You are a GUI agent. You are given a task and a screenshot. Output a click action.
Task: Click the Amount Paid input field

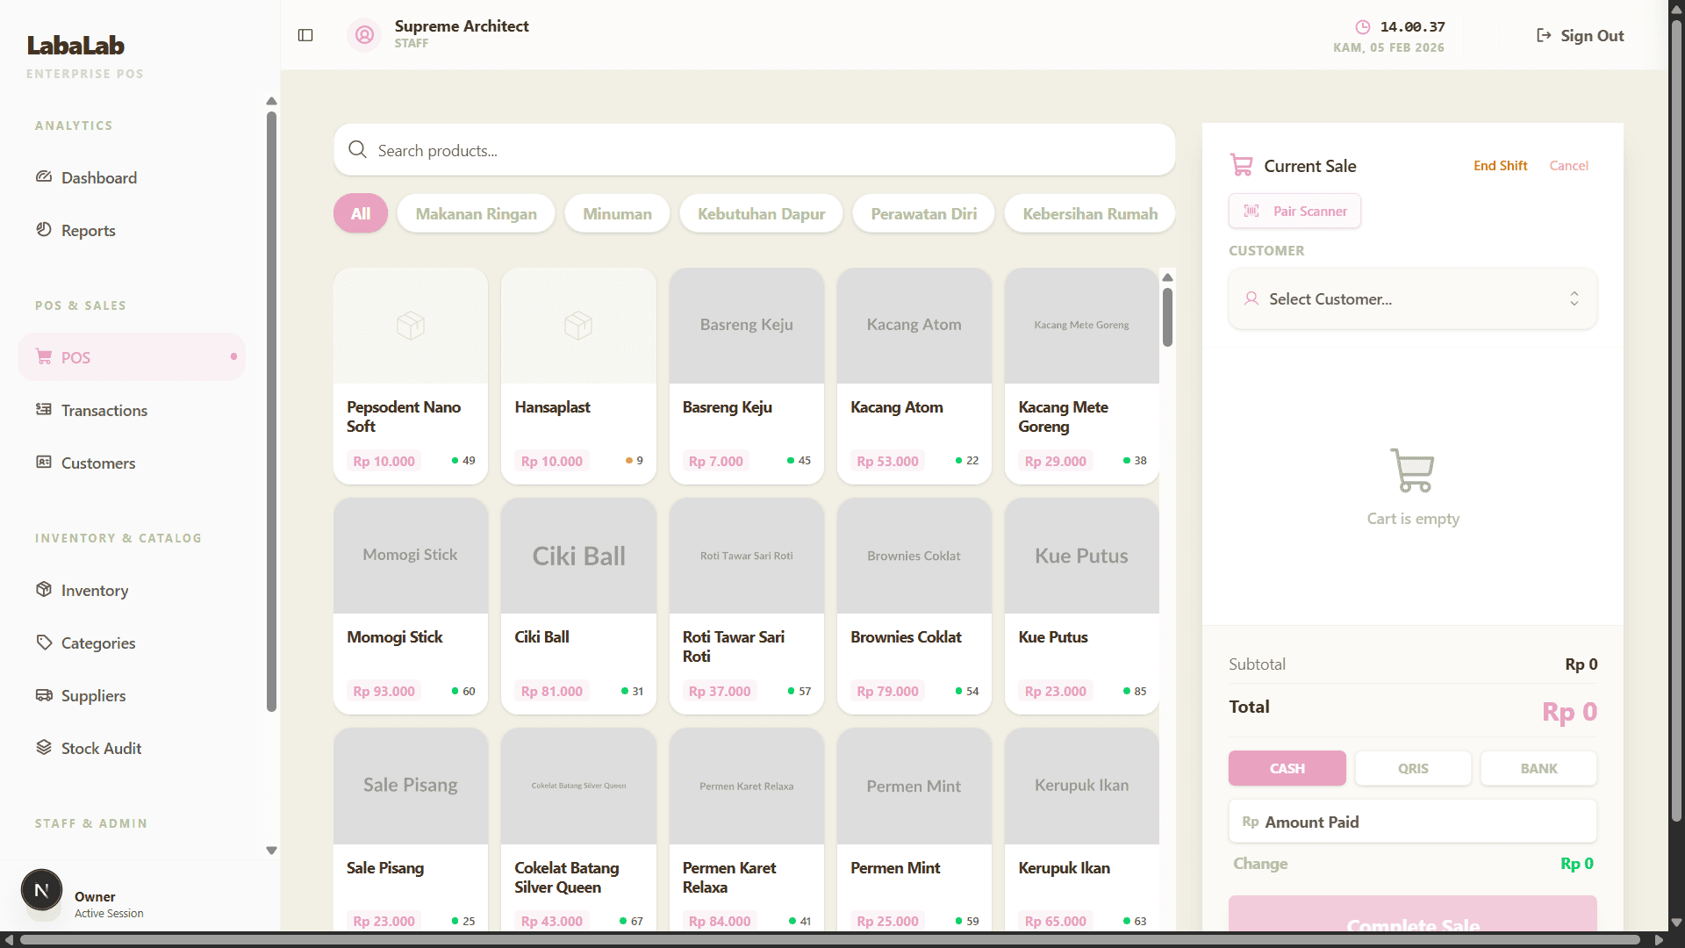click(1412, 822)
